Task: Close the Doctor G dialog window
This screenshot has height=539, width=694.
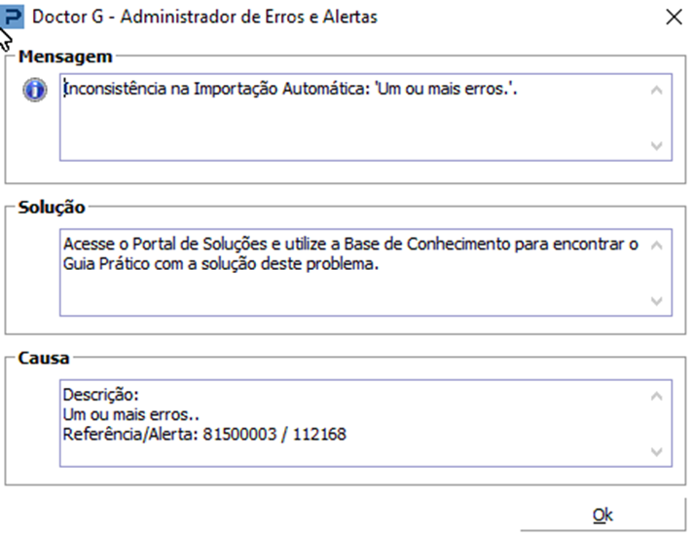Action: (x=672, y=17)
